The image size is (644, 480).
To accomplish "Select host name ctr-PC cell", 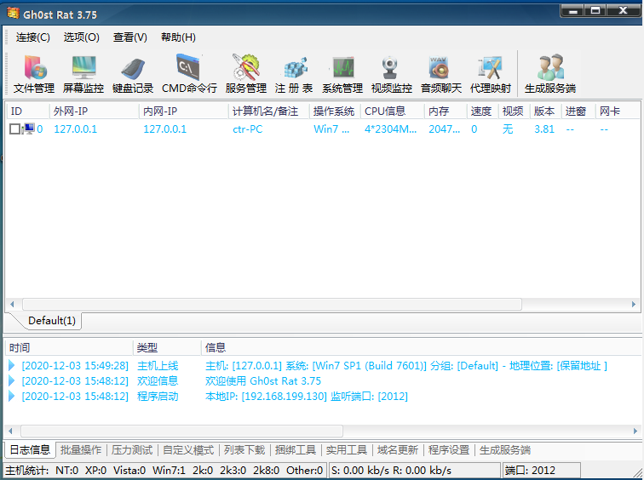I will (x=248, y=129).
